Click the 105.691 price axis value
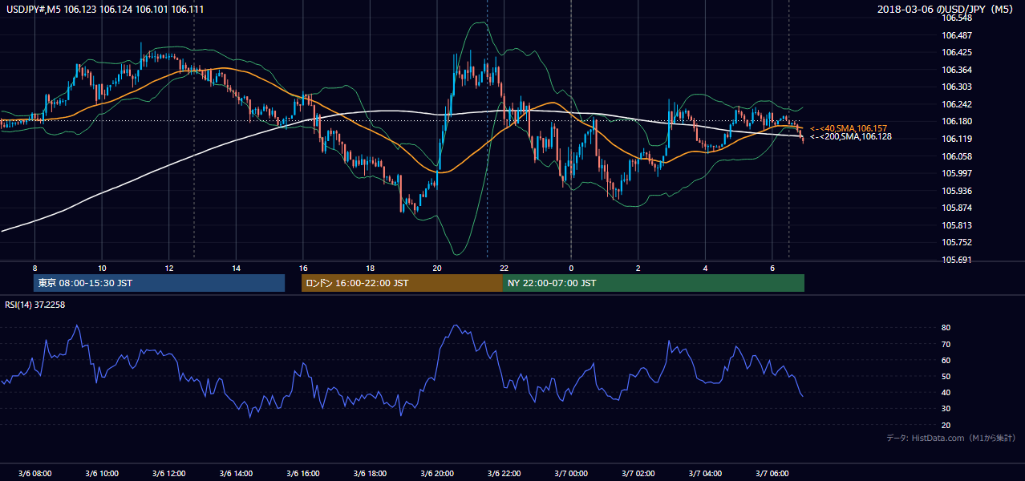Viewport: 1025px width, 481px height. point(957,260)
